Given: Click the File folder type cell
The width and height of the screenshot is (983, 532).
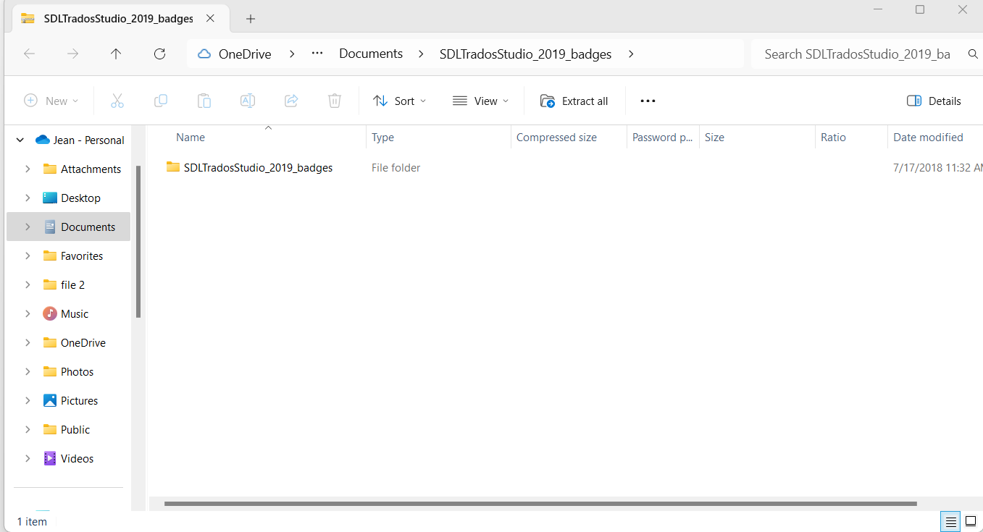Looking at the screenshot, I should click(396, 167).
